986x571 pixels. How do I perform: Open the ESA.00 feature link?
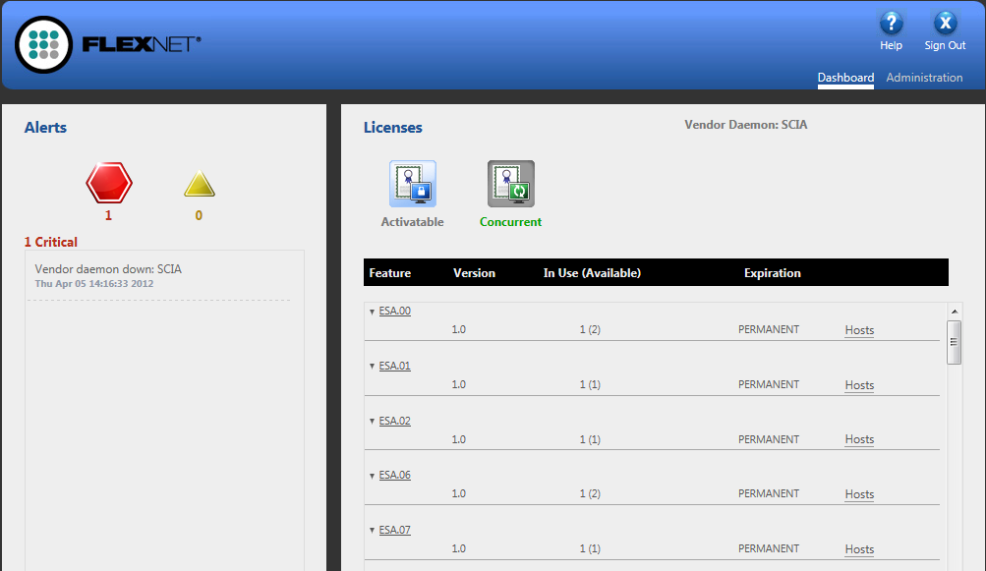tap(395, 311)
